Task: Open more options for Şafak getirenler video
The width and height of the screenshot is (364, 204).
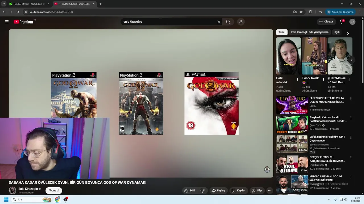Action: [x=351, y=137]
